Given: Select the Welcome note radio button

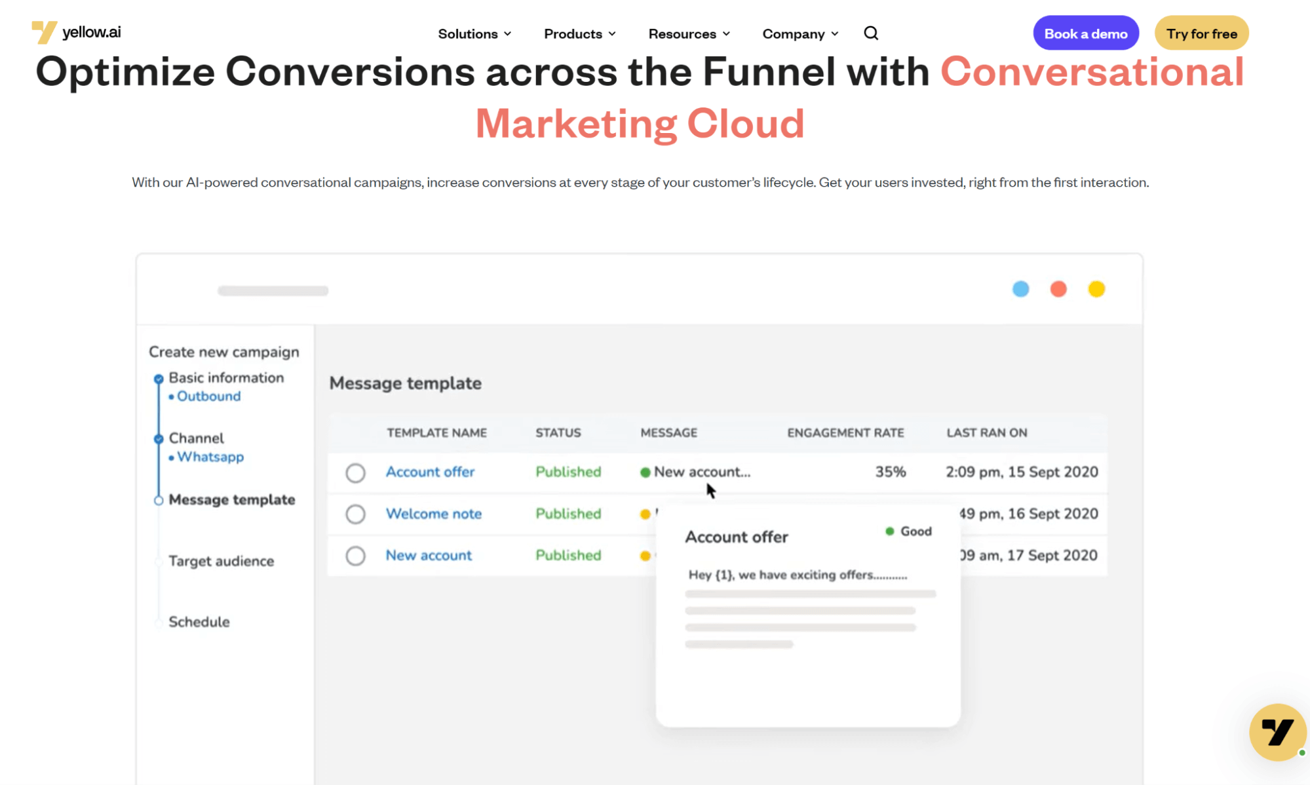Looking at the screenshot, I should (355, 514).
